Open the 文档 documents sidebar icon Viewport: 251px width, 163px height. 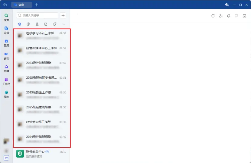pos(6,30)
